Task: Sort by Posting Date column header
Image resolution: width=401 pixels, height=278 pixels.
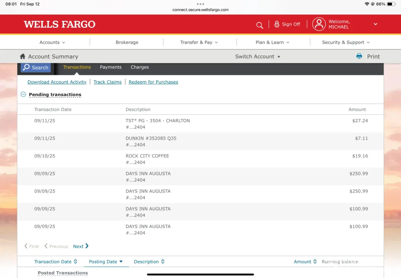Action: 106,262
